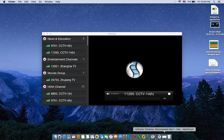This screenshot has width=224, height=140.
Task: Collapse the News & Education group
Action: click(x=44, y=39)
